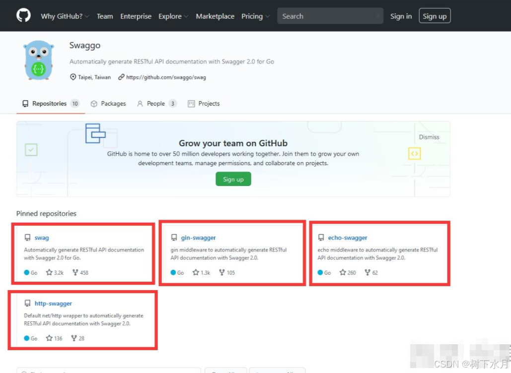The image size is (511, 373).
Task: Click the fork icon showing 62 on echo-swagger
Action: 367,272
